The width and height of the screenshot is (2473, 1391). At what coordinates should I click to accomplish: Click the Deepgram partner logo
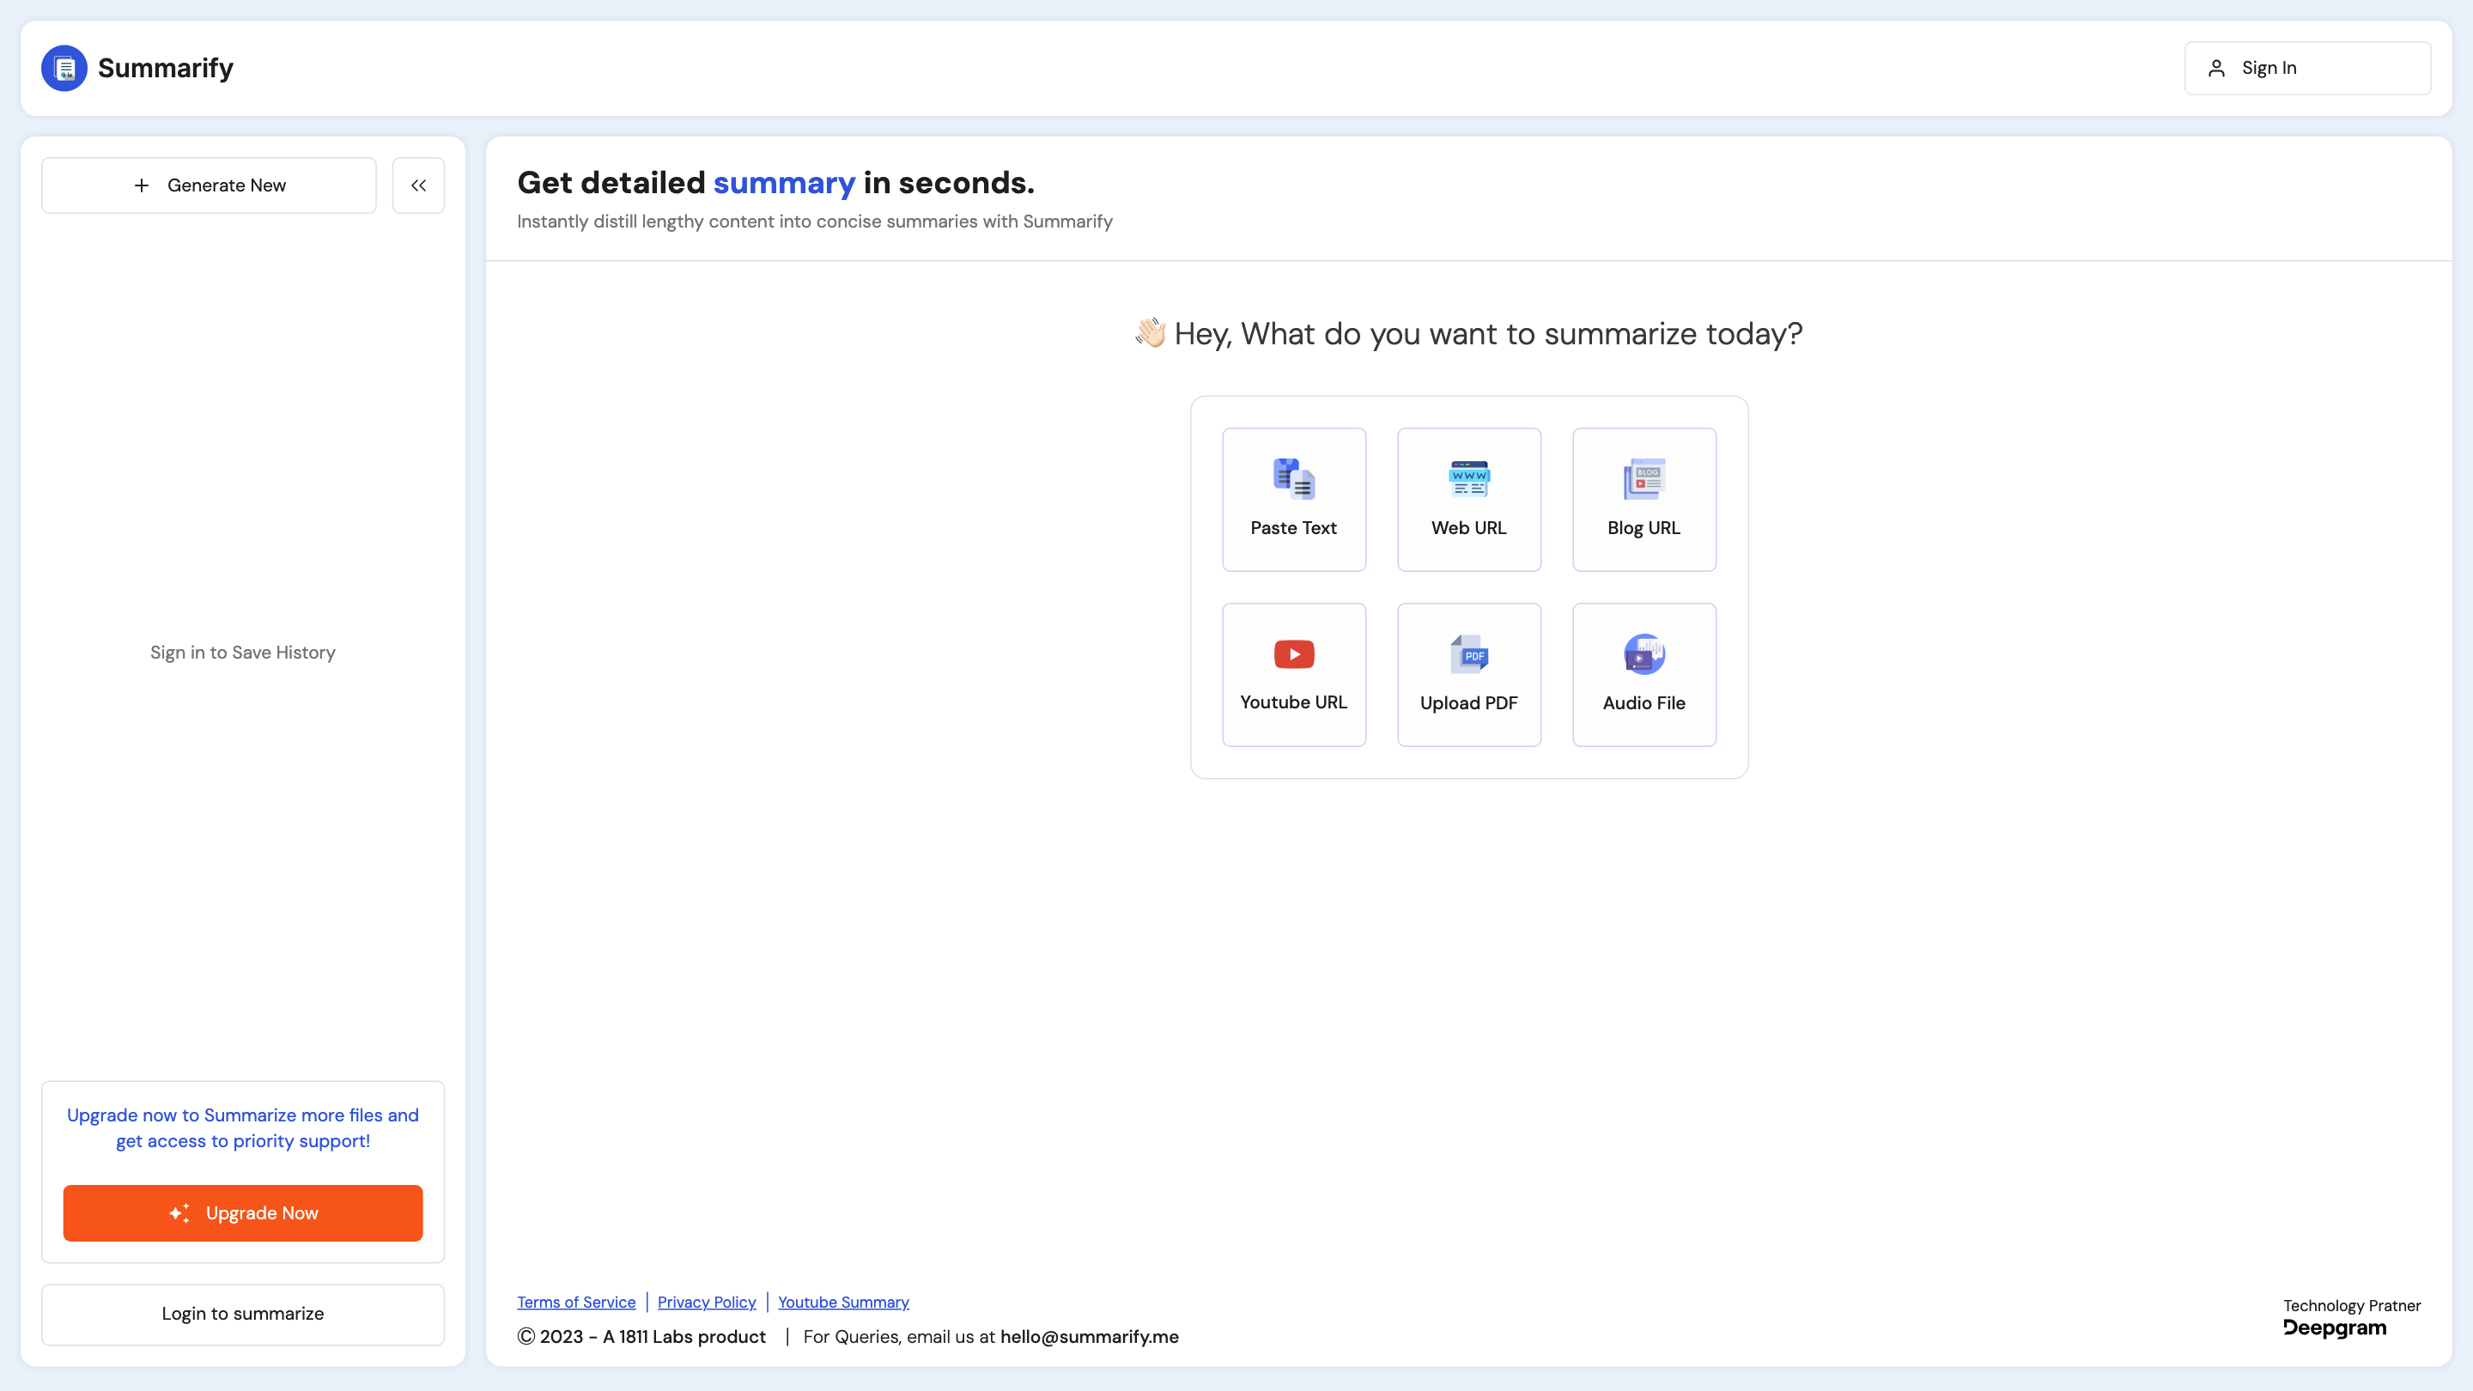(2334, 1327)
